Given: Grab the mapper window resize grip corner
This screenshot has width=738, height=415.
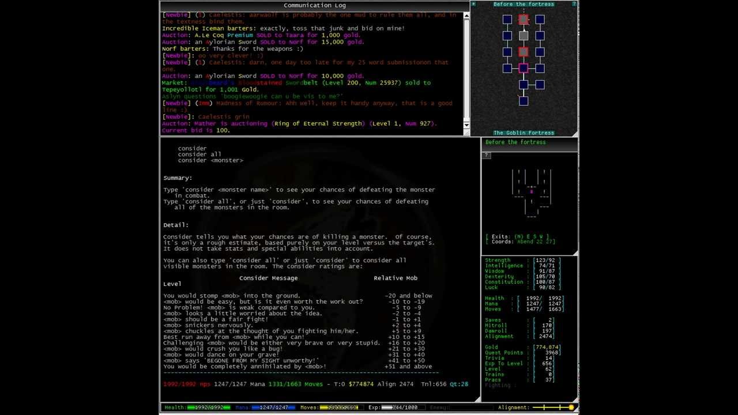Looking at the screenshot, I should click(575, 134).
